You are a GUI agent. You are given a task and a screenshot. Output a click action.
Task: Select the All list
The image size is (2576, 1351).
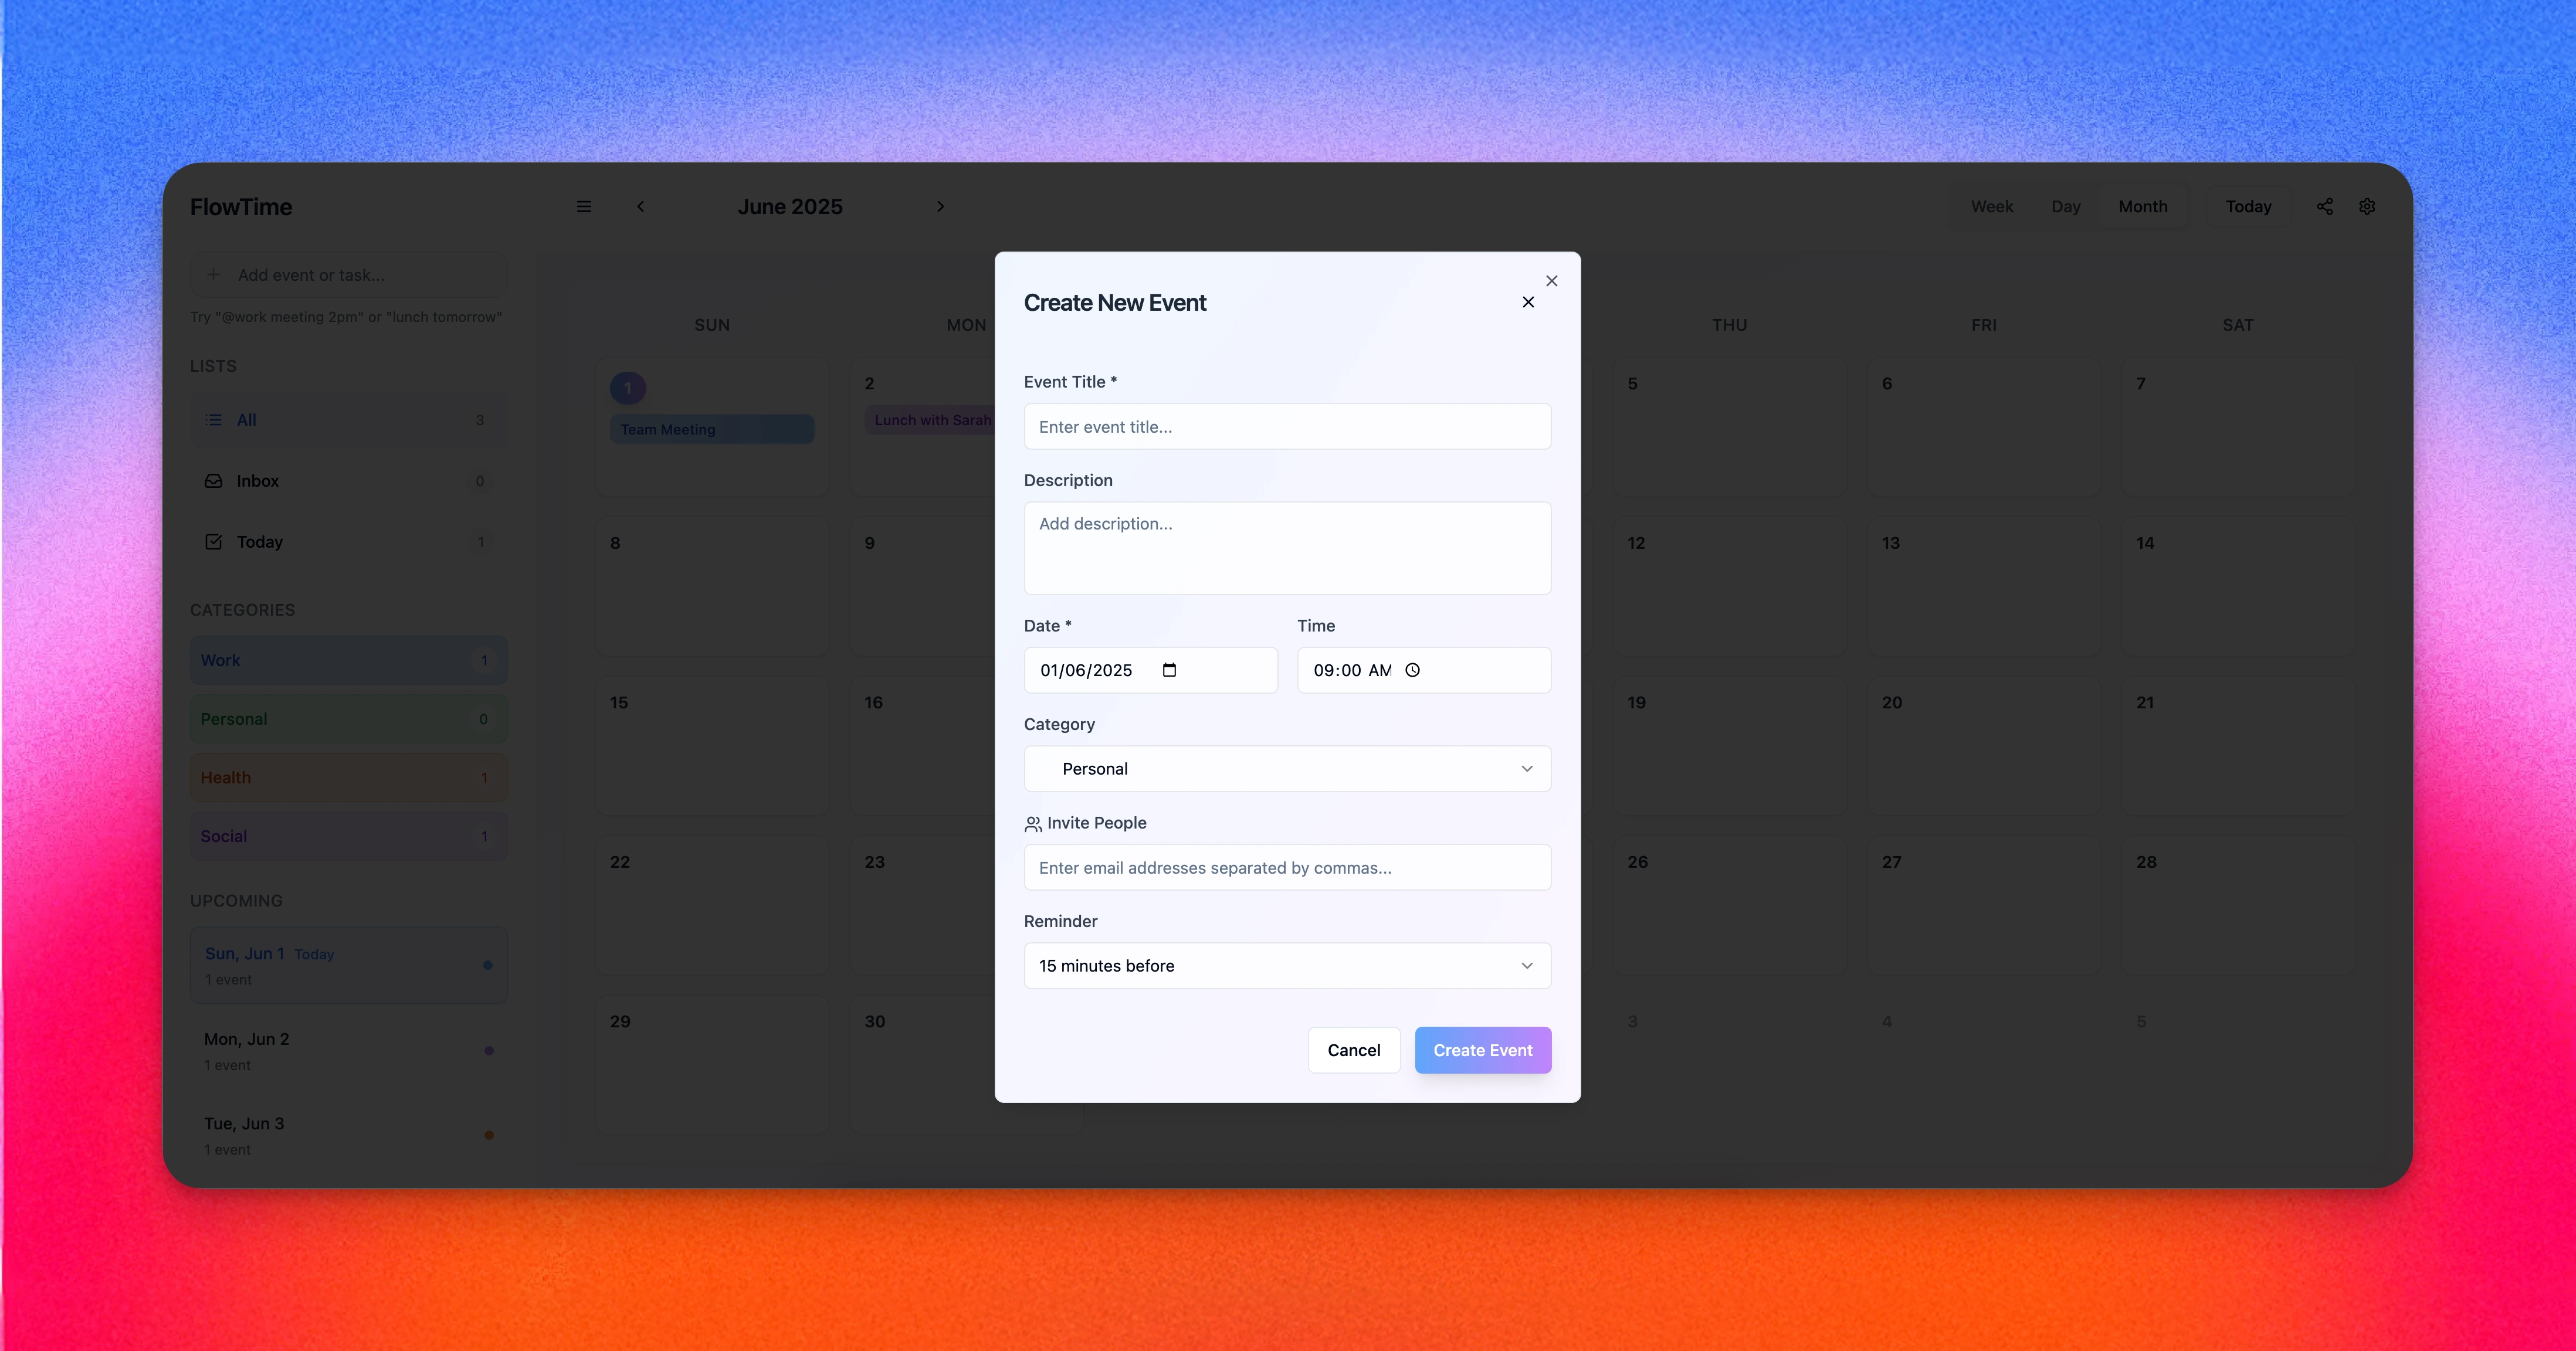click(x=348, y=420)
